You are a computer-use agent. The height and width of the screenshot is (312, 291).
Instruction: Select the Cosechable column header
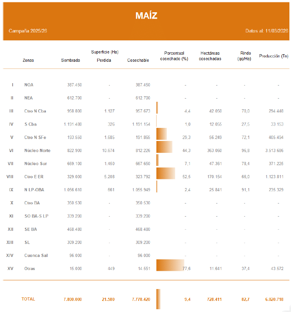(138, 60)
